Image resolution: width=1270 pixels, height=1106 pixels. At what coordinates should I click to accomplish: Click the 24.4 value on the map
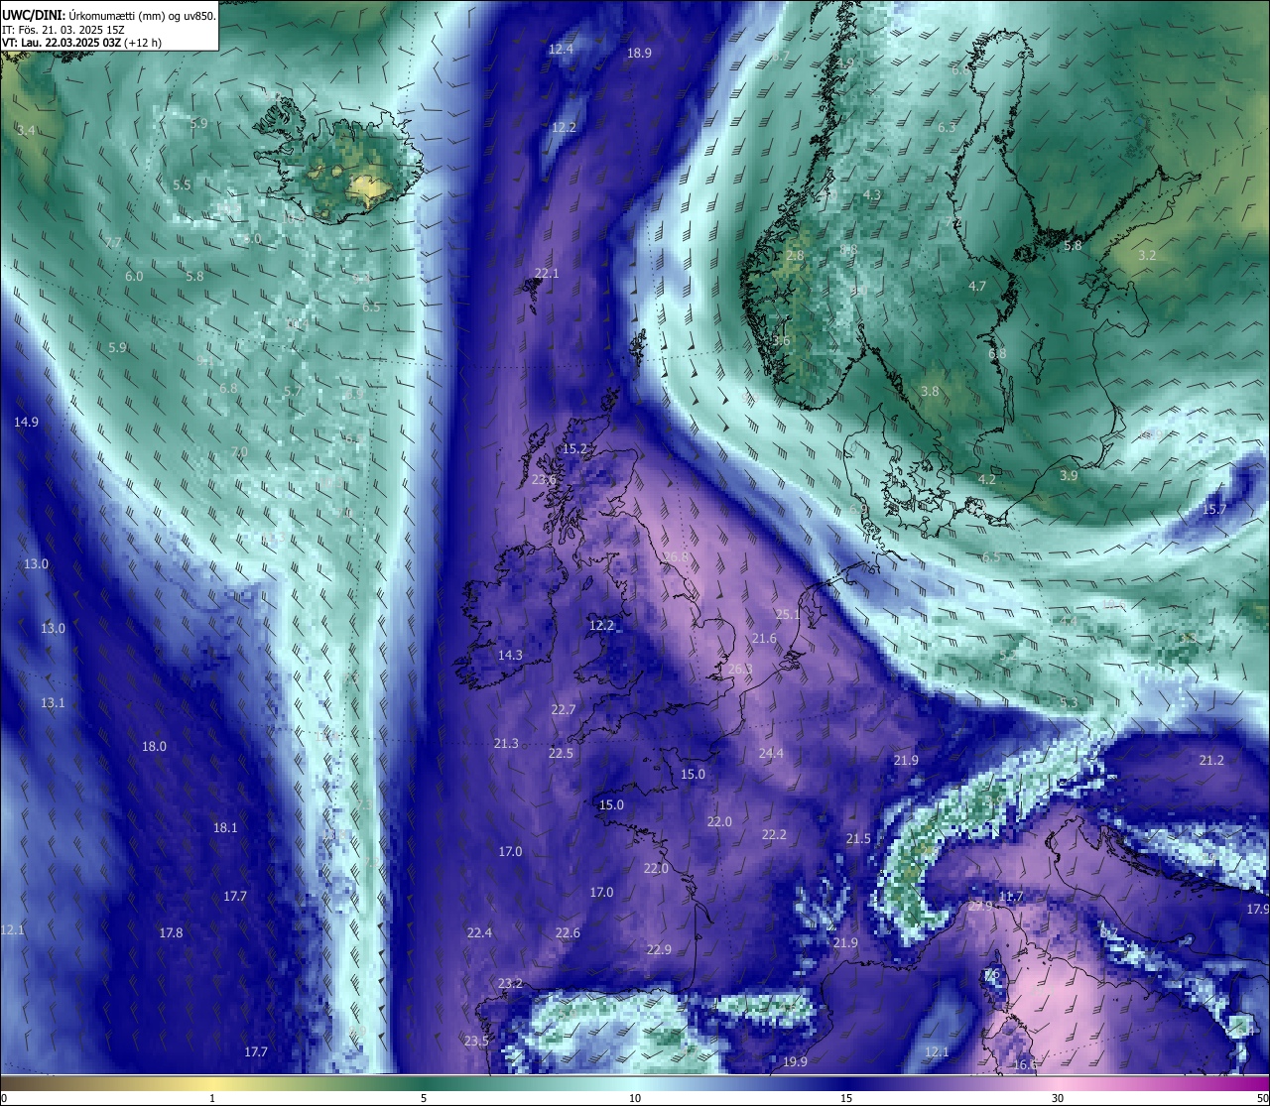point(771,754)
